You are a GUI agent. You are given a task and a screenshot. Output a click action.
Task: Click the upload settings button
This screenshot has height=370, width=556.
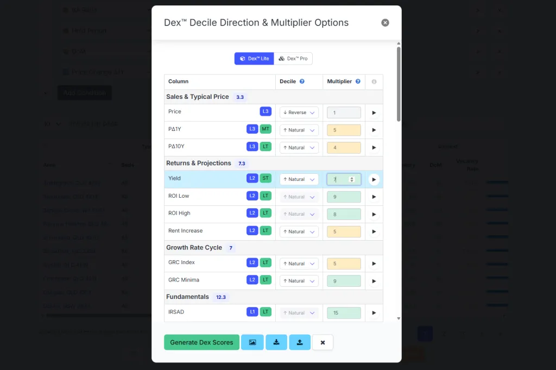(300, 342)
